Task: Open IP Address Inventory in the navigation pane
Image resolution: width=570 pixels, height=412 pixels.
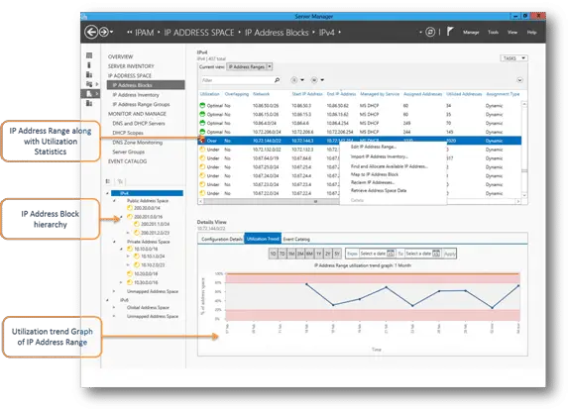Action: [136, 95]
